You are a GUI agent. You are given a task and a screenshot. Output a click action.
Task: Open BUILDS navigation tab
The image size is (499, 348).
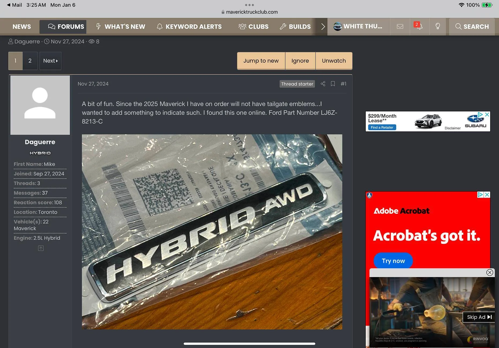point(295,27)
